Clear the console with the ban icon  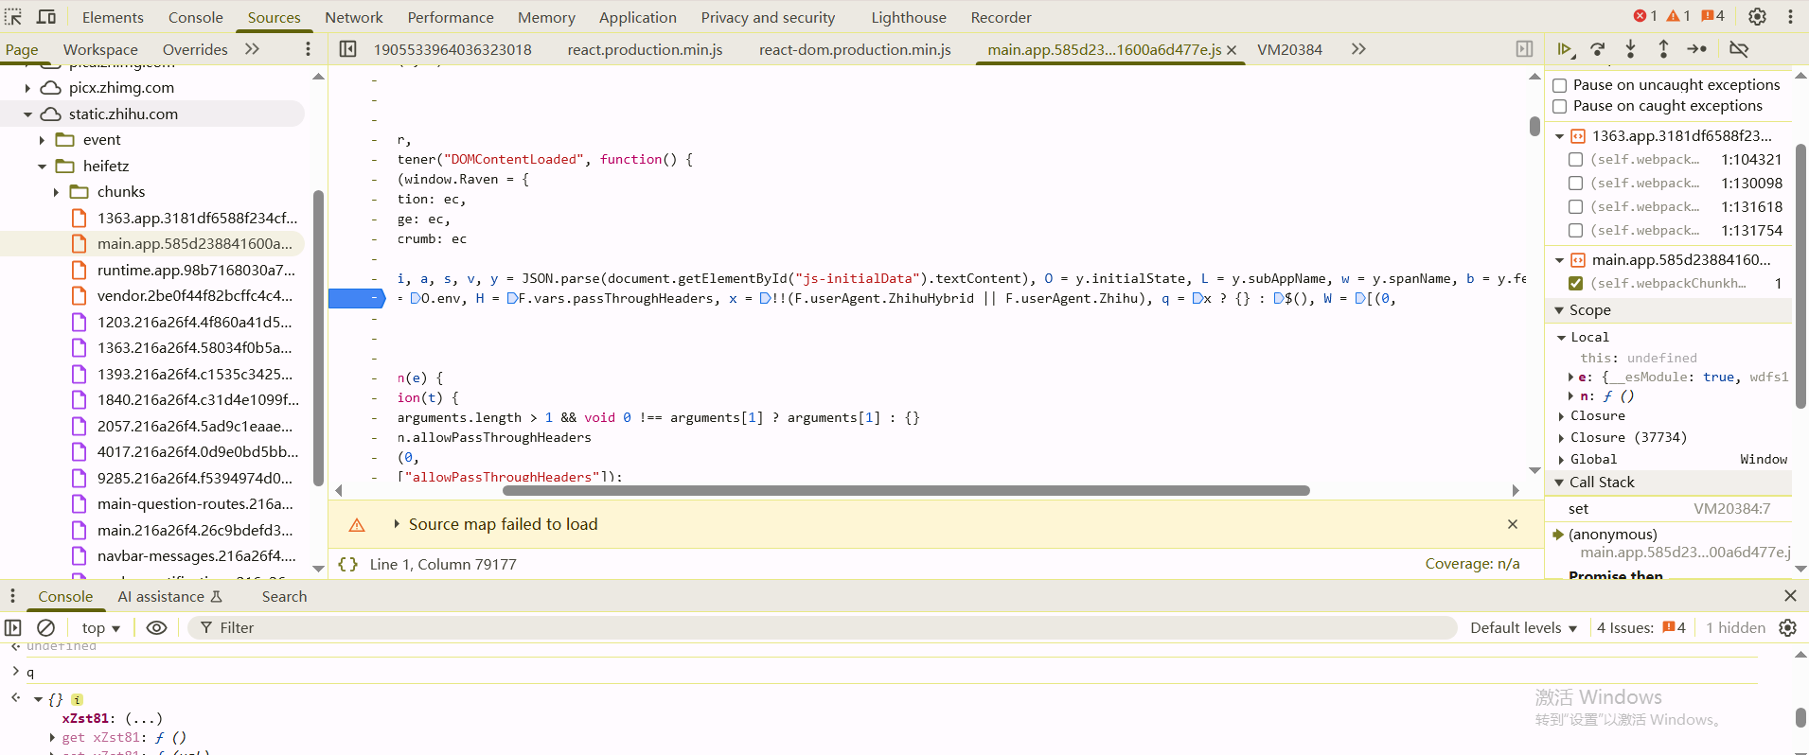tap(45, 627)
